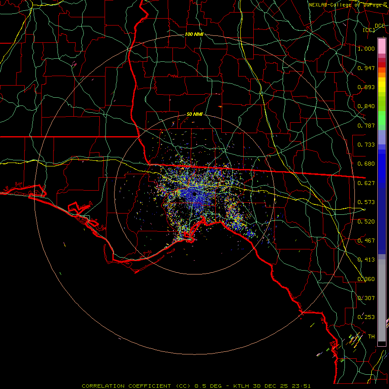389x389 pixels.
Task: Pick the red segment of the color bar
Action: point(382,64)
